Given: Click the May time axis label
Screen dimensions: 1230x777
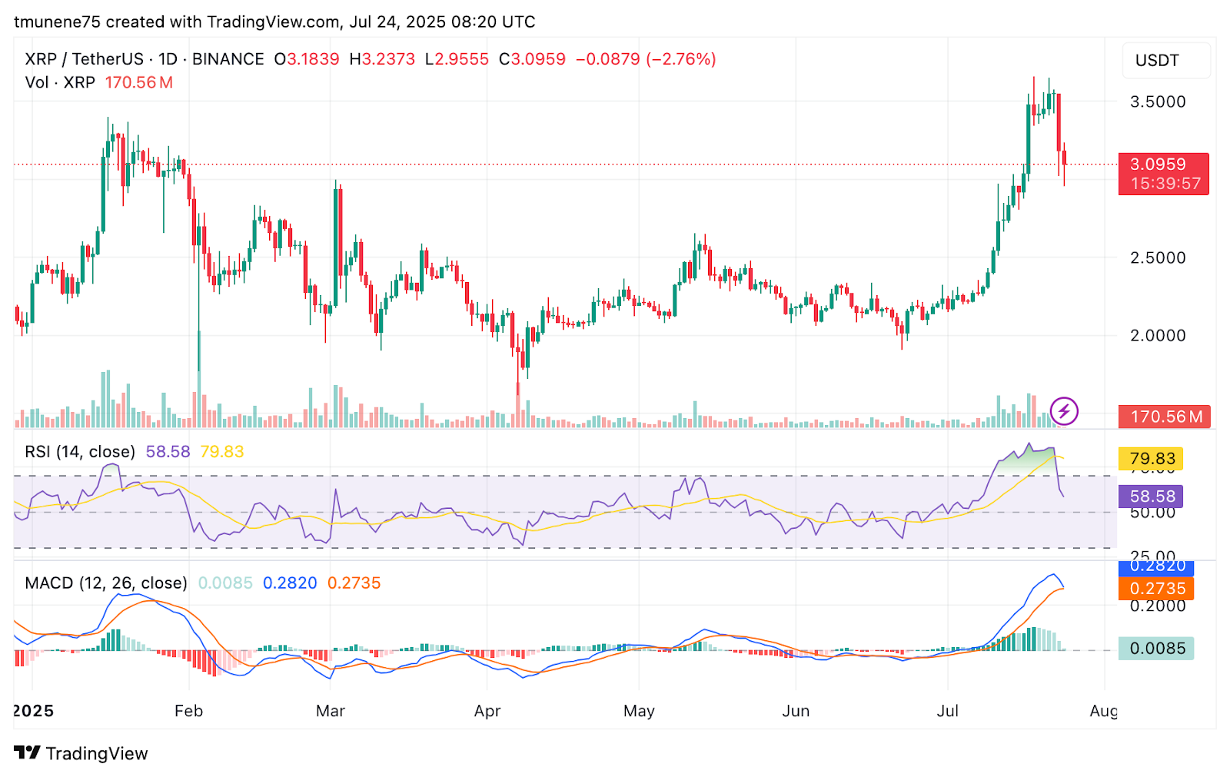Looking at the screenshot, I should pyautogui.click(x=639, y=711).
